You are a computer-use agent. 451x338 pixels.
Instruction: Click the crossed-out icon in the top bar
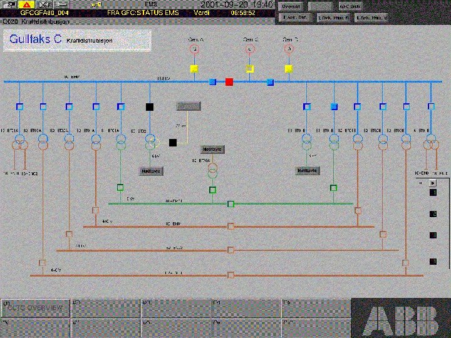[x=44, y=4]
